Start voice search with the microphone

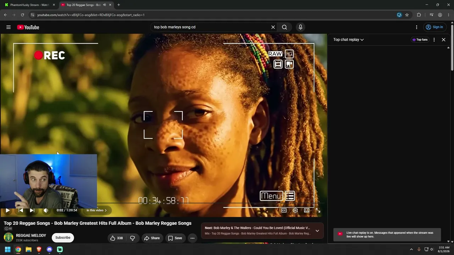click(300, 27)
